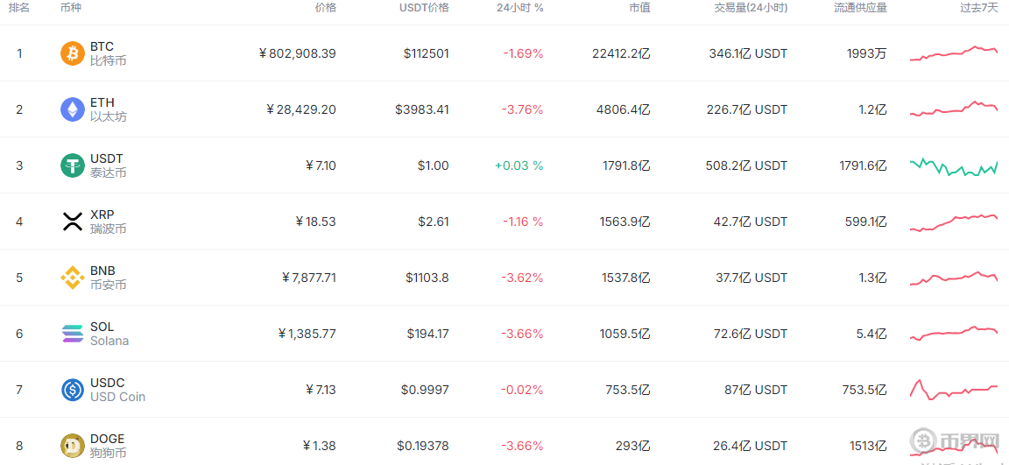Open the DOGE 狗狗币 coin link
Image resolution: width=1009 pixels, height=465 pixels.
[x=108, y=446]
